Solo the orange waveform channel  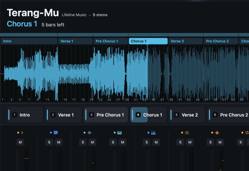pyautogui.click(x=210, y=142)
